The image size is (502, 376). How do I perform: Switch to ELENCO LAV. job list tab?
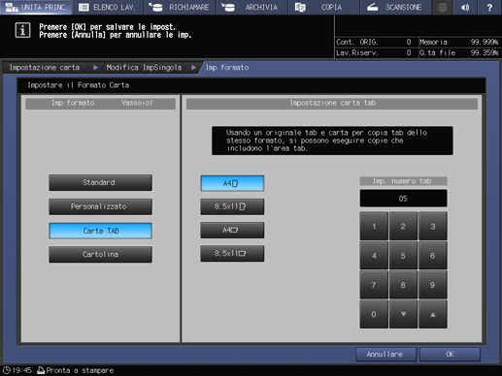pyautogui.click(x=108, y=7)
